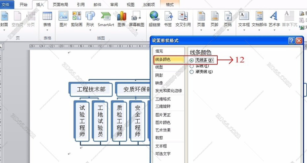Viewport: 307px width, 163px height.
Task: Click the Bookmark (书签) icon
Action: [x=168, y=19]
